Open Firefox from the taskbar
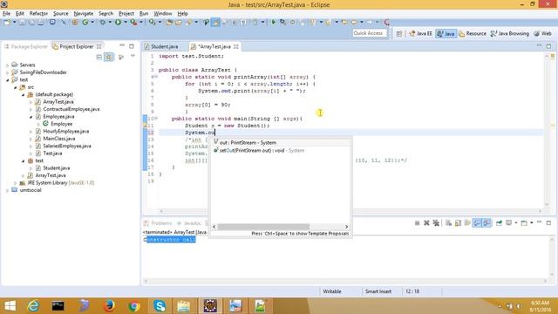Image resolution: width=558 pixels, height=314 pixels. click(x=109, y=306)
